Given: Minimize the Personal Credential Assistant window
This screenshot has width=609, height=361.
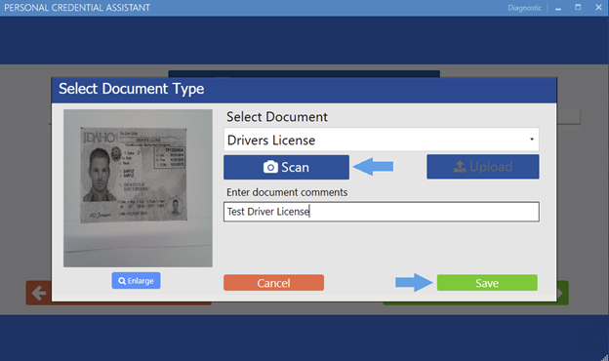Looking at the screenshot, I should [558, 8].
